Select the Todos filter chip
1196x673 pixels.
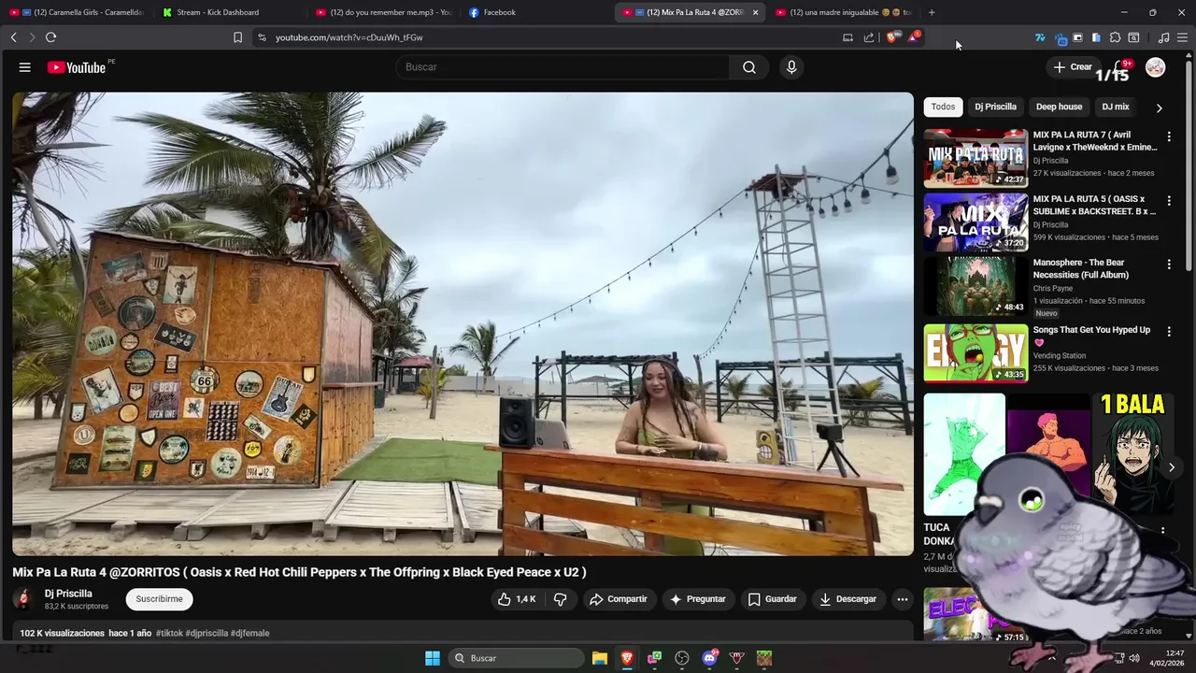click(x=943, y=107)
